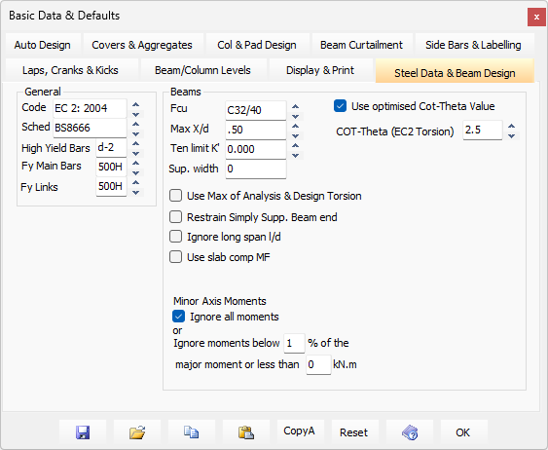Increase COT-Theta torsion value
The image size is (548, 450).
pos(511,127)
